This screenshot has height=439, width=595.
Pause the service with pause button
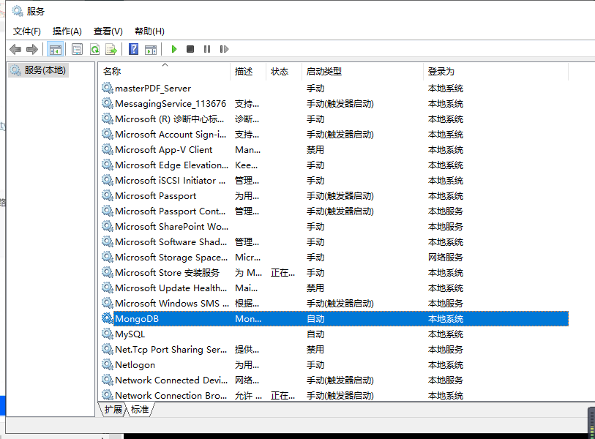[207, 49]
